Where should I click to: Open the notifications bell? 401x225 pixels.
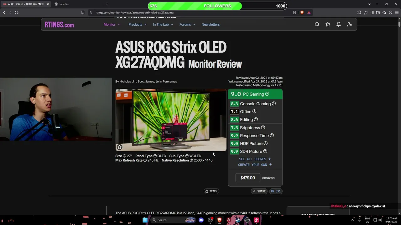coord(339,24)
